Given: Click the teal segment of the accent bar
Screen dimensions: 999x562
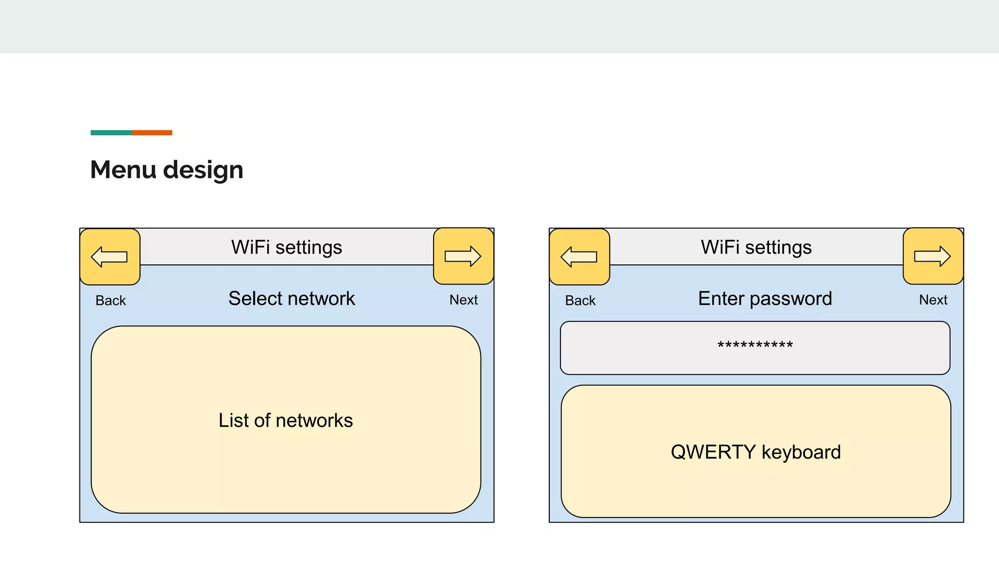Looking at the screenshot, I should 111,133.
